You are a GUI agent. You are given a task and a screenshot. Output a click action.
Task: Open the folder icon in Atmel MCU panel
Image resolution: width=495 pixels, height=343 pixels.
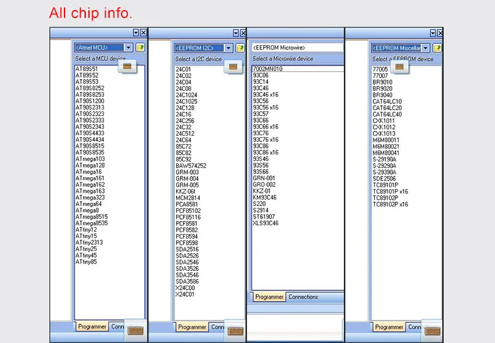point(140,48)
